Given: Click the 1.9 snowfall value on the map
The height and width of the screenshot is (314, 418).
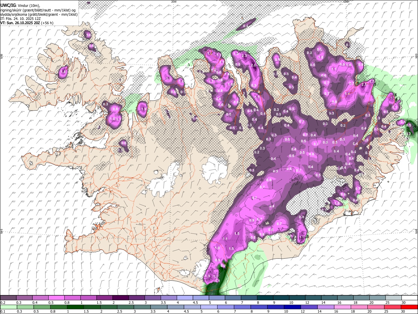Looking at the screenshot, I should coord(143,109).
